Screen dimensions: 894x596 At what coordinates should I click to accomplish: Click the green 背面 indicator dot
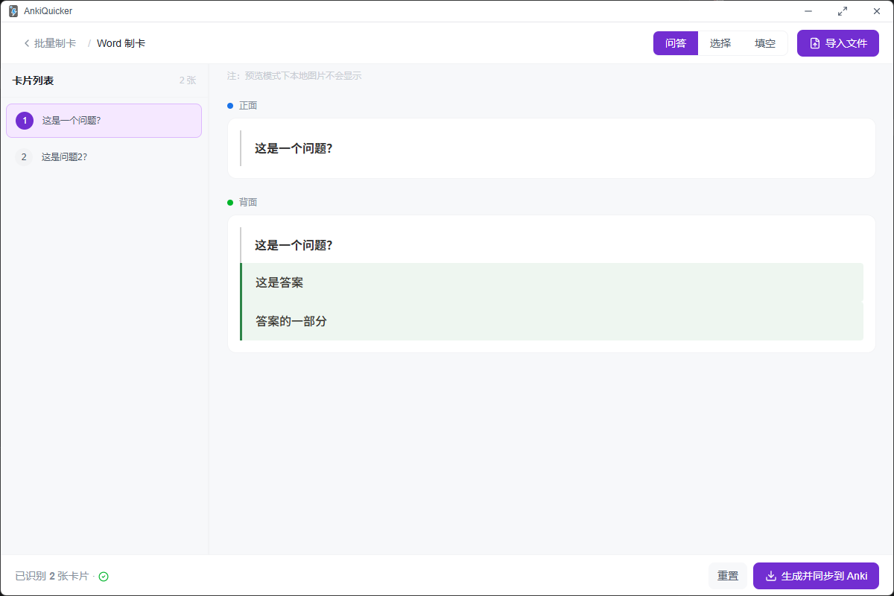(x=230, y=203)
